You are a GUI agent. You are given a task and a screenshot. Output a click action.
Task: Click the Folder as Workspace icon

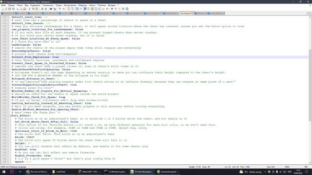pos(103,9)
